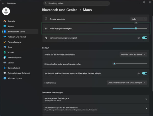Click the Personalisierung brush icon
This screenshot has height=116, width=153.
click(5, 42)
